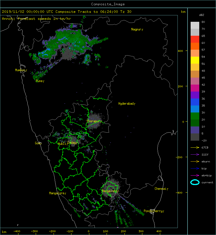This screenshot has width=216, height=235.
Task: Click the 'Annot: forecast speeds in km/hr' text
Action: (37, 19)
